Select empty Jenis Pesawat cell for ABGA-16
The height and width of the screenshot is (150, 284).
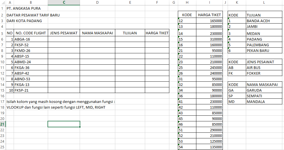point(64,39)
